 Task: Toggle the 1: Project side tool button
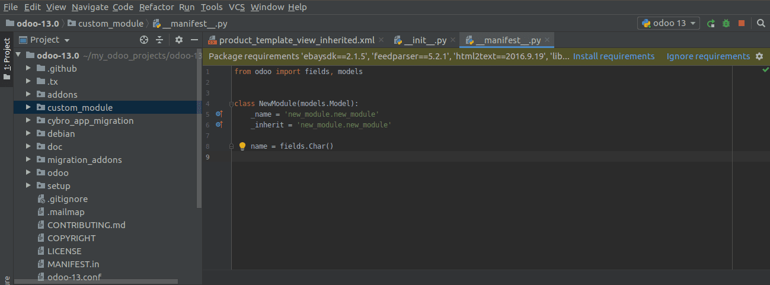click(x=7, y=59)
